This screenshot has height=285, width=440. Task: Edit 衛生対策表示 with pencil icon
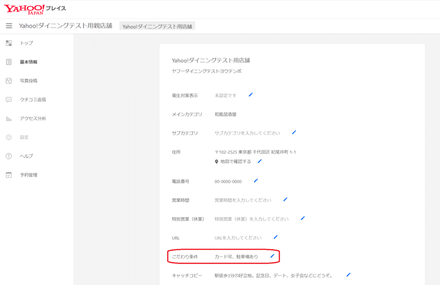251,95
